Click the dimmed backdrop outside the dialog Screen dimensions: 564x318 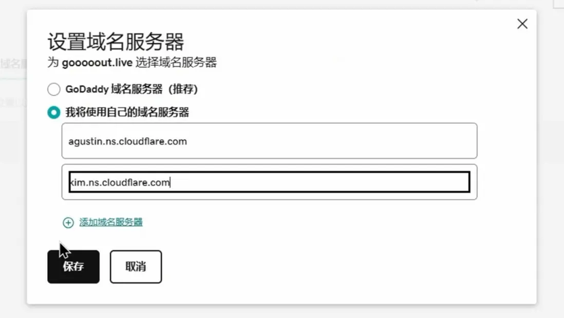(550, 162)
